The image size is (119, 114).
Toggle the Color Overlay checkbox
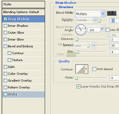coord(5,74)
